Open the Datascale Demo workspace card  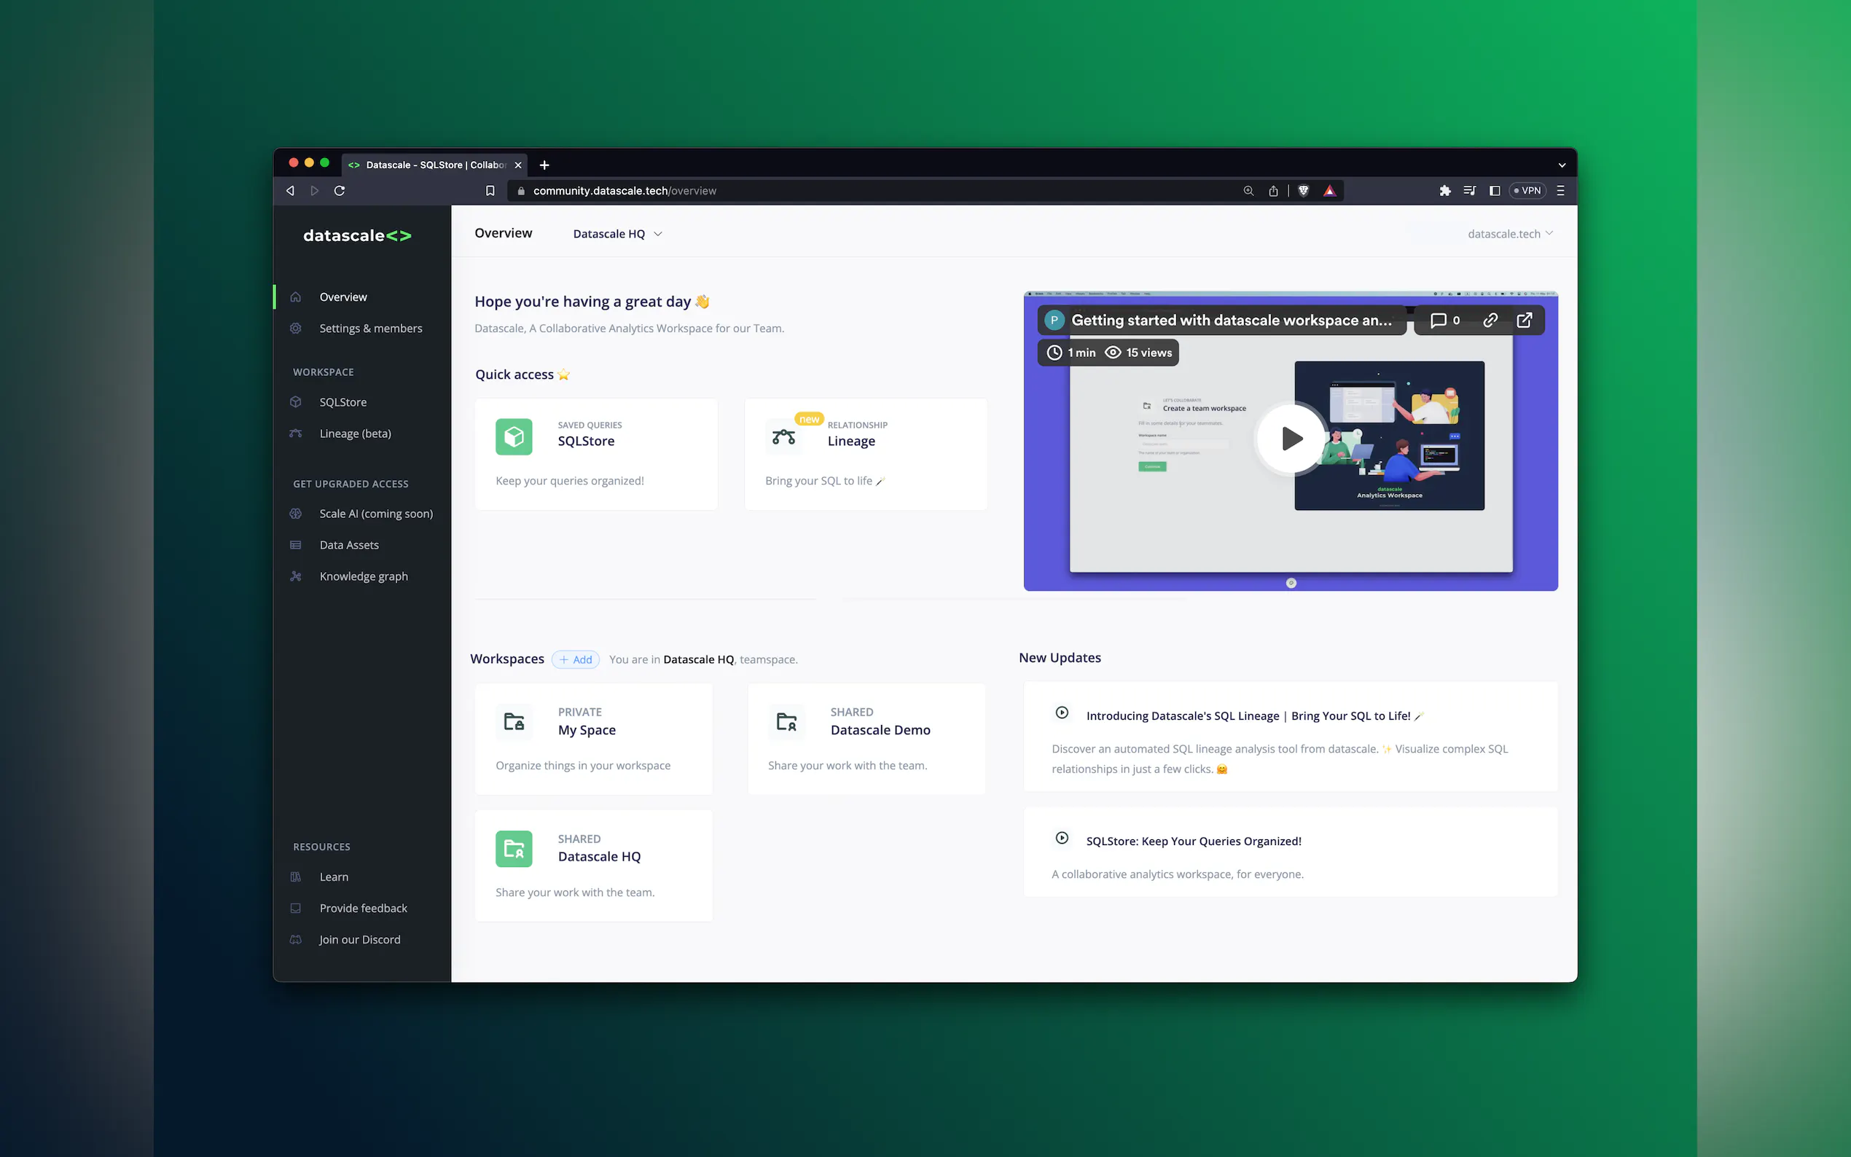866,739
